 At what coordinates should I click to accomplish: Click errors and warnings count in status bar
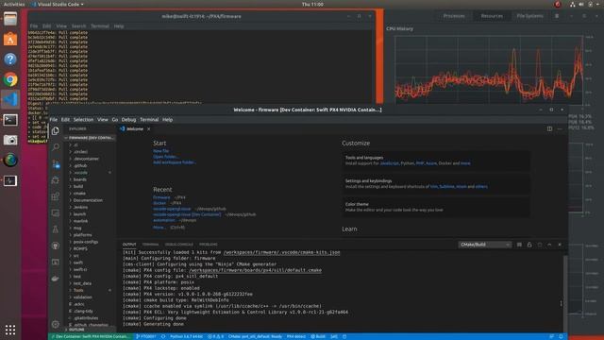pyautogui.click(x=216, y=336)
